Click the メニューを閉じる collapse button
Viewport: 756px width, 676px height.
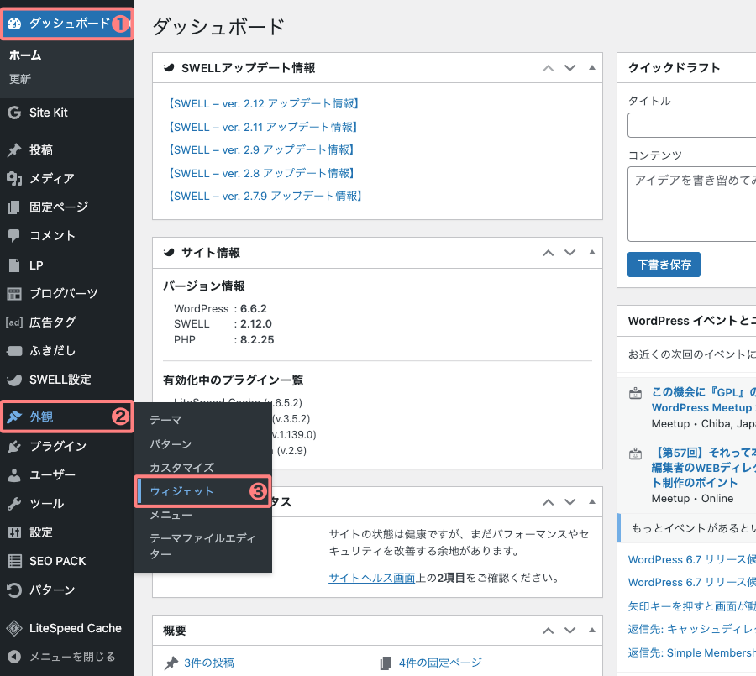tap(66, 657)
